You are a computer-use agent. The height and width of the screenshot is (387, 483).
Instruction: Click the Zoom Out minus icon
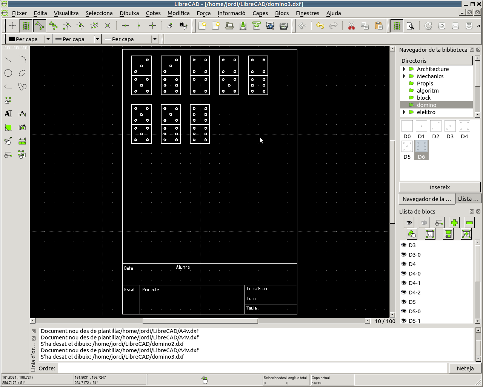[455, 26]
